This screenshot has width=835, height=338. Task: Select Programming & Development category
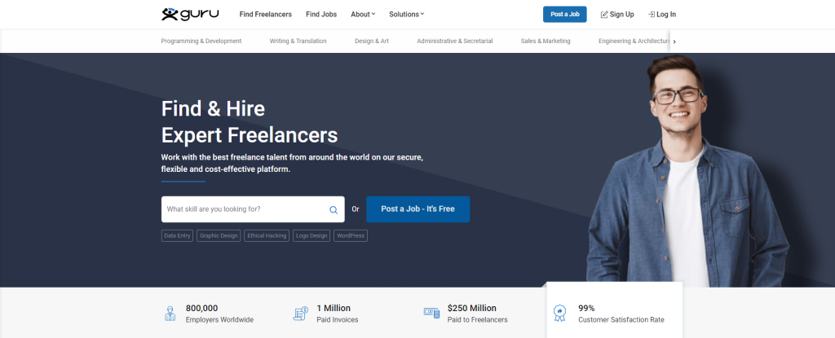(x=201, y=41)
